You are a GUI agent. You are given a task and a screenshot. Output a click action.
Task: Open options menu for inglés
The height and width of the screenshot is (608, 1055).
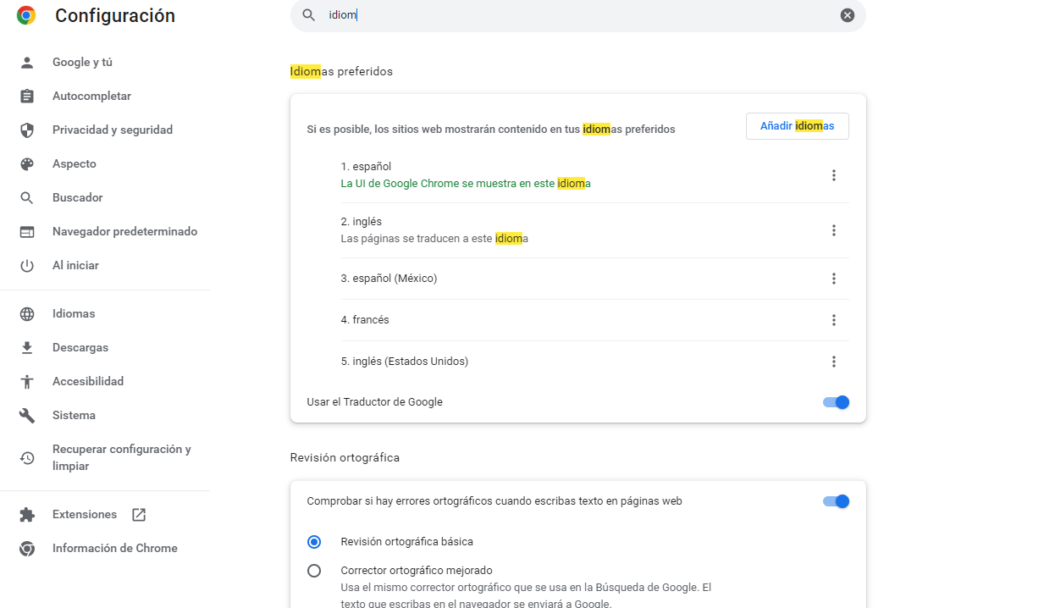[x=834, y=229]
